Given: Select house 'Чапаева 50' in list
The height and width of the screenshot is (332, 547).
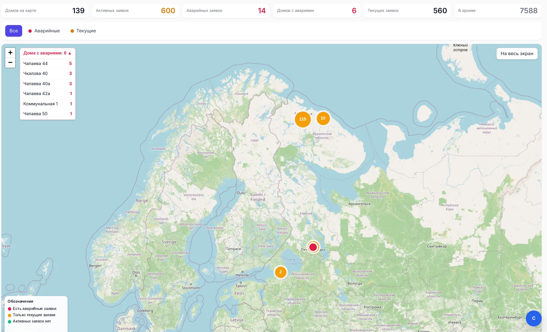Looking at the screenshot, I should pyautogui.click(x=48, y=114).
